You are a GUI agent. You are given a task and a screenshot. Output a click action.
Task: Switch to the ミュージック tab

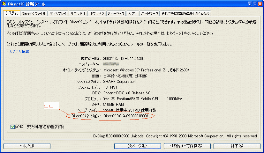[116, 14]
